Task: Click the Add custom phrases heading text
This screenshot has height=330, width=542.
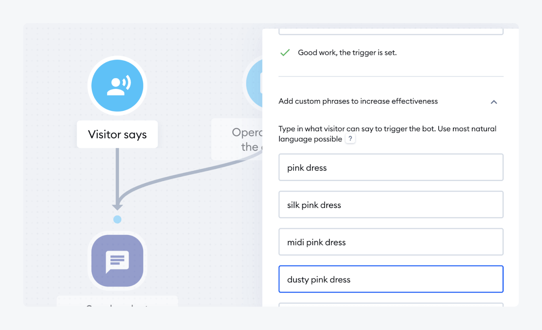Action: pos(358,101)
